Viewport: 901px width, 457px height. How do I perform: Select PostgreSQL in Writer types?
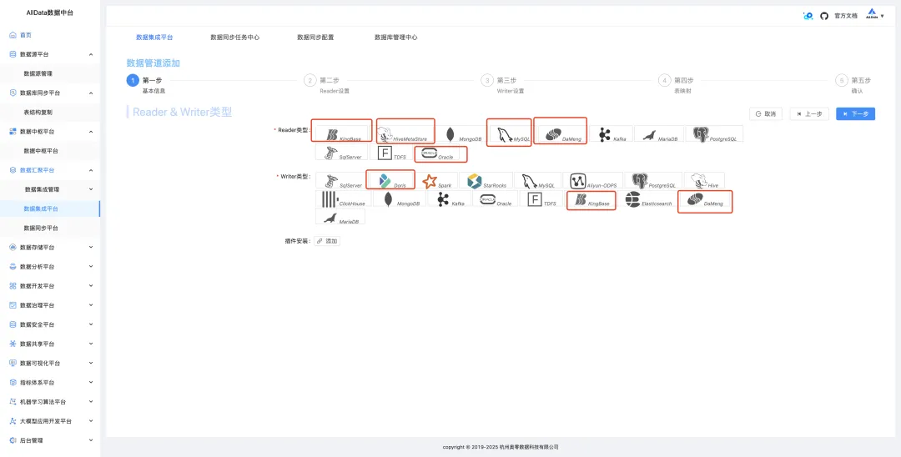pyautogui.click(x=653, y=182)
